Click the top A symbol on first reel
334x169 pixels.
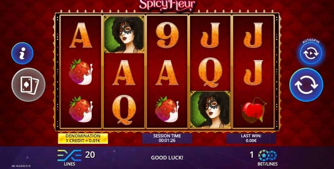(81, 35)
